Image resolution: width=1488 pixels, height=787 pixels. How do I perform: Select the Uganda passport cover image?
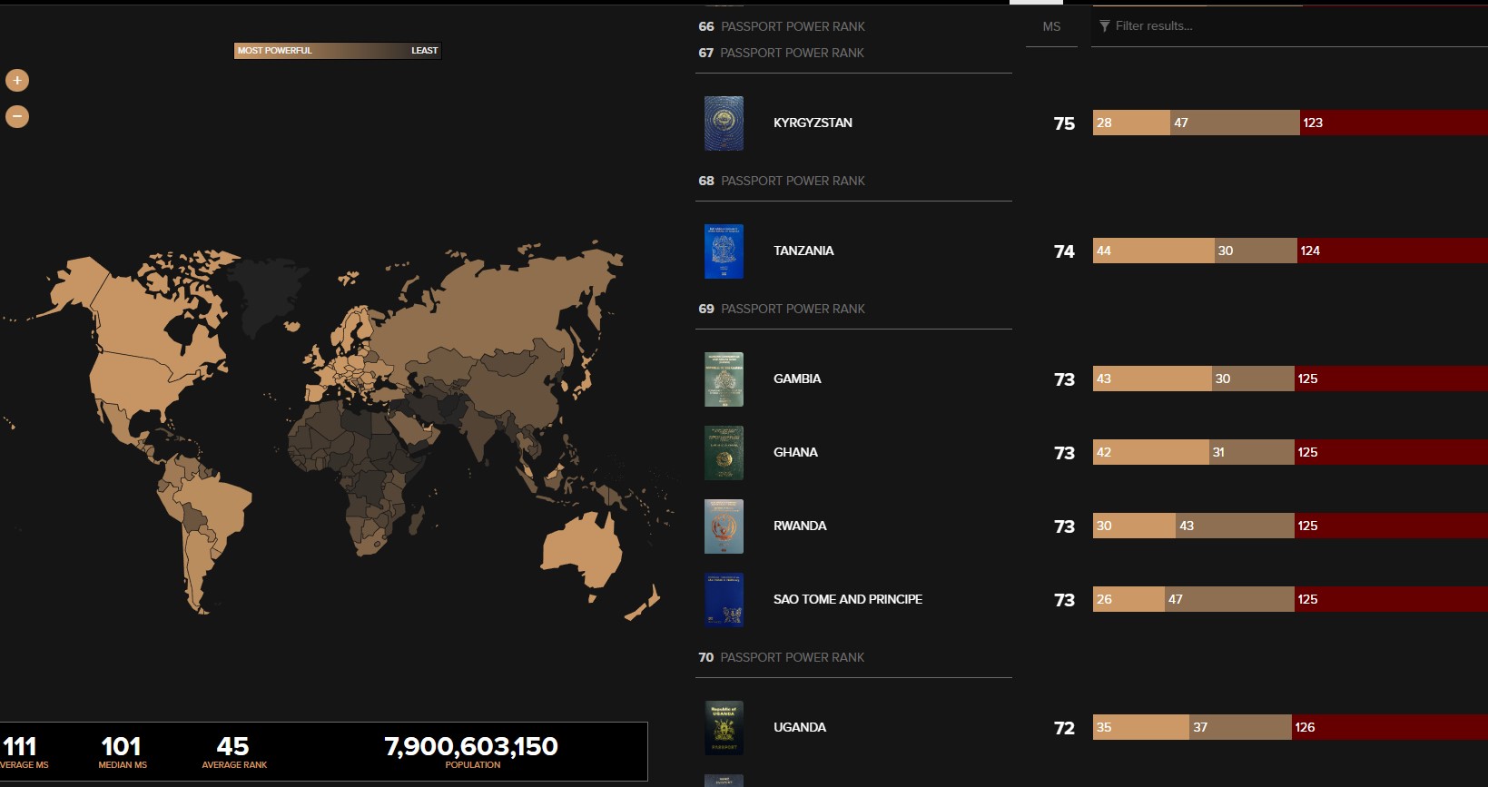point(724,728)
